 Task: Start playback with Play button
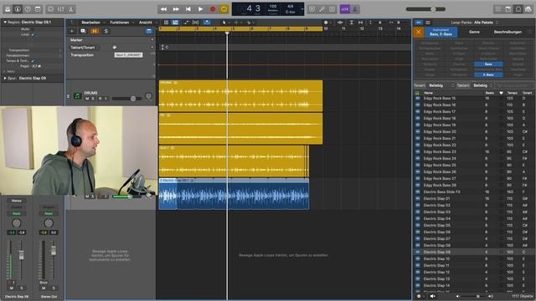201,9
